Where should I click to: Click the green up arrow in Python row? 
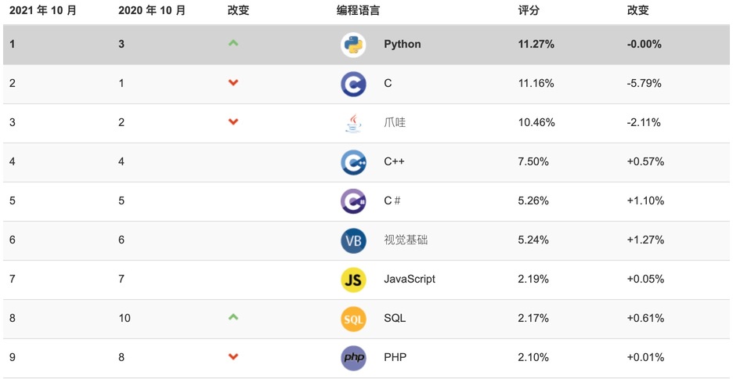[x=233, y=43]
